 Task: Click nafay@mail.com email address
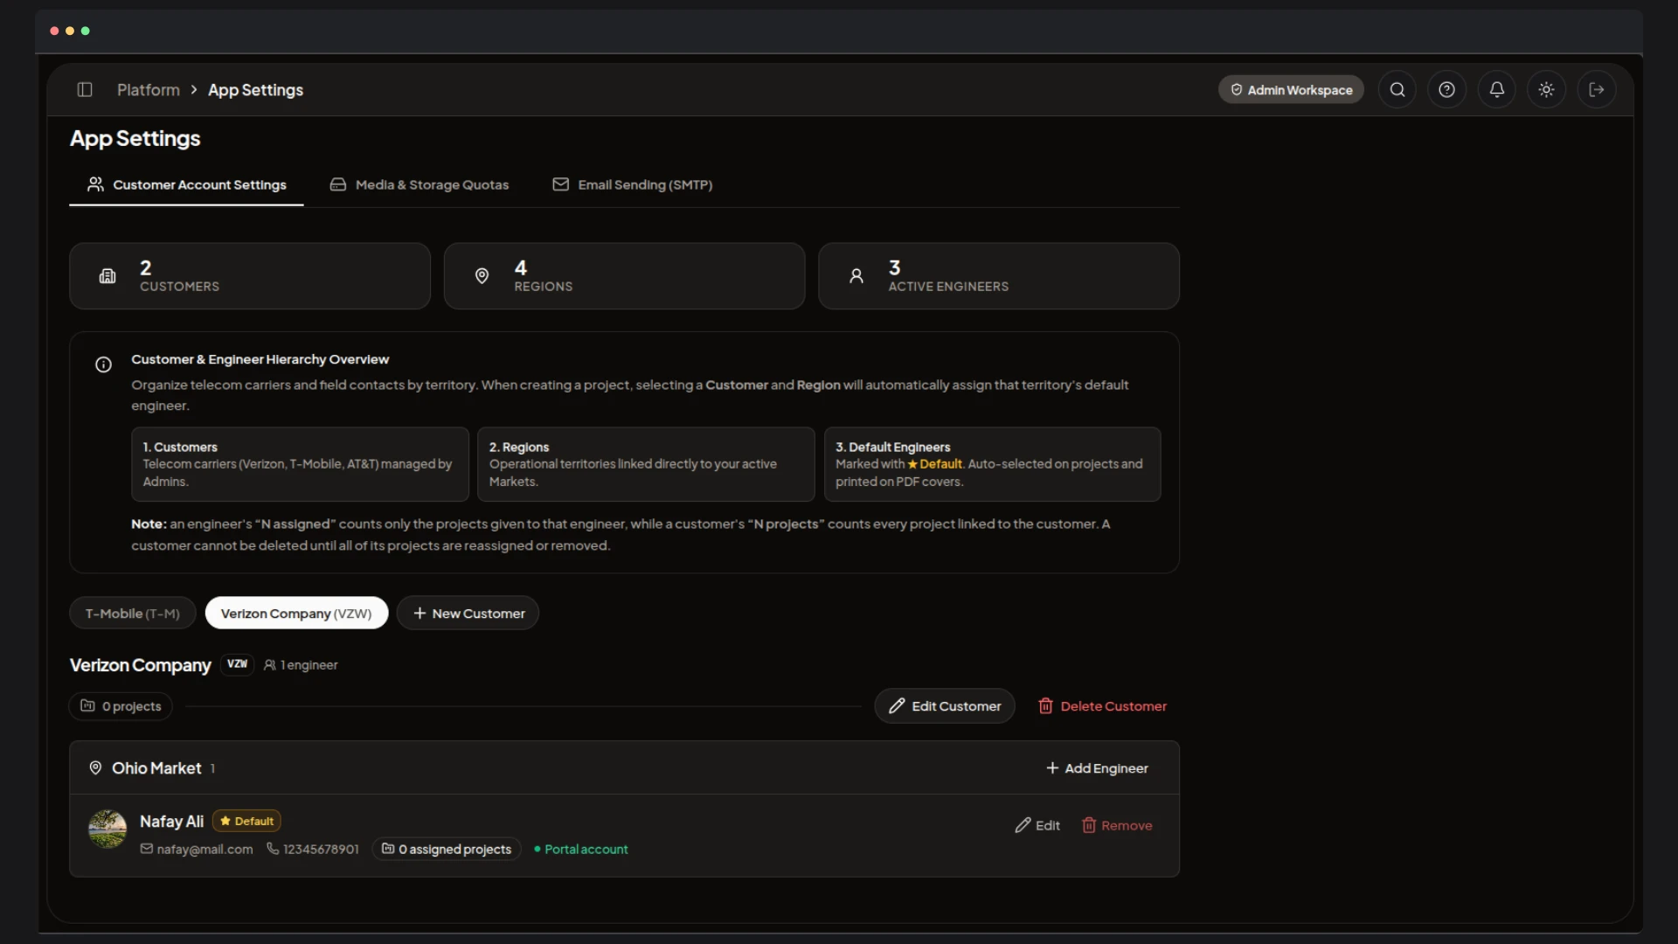205,850
